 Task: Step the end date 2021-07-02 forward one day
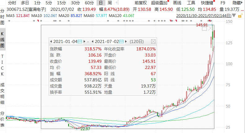[126, 41]
